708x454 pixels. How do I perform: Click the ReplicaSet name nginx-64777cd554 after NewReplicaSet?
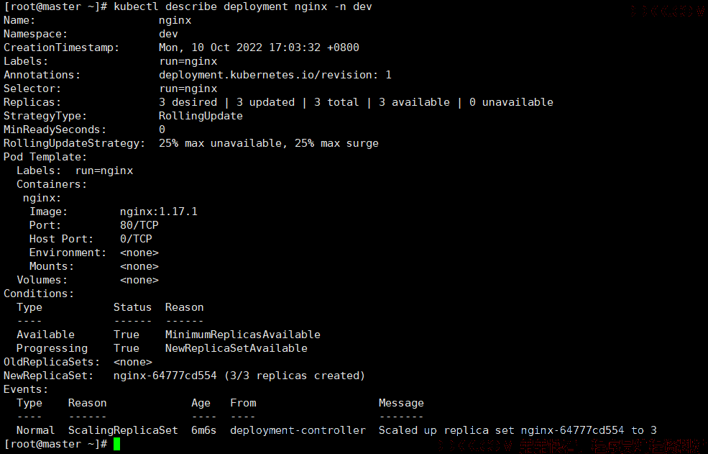click(x=165, y=376)
